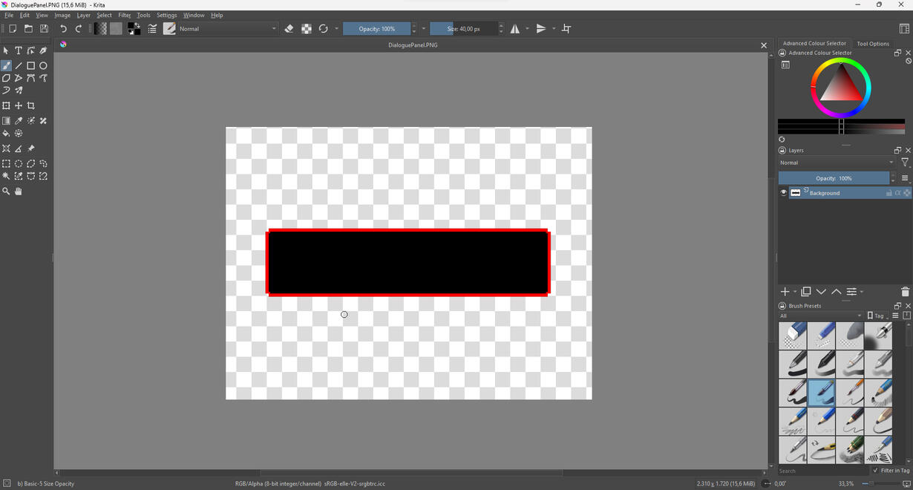Image resolution: width=913 pixels, height=490 pixels.
Task: Select the Text tool in the toolbox
Action: (x=19, y=50)
